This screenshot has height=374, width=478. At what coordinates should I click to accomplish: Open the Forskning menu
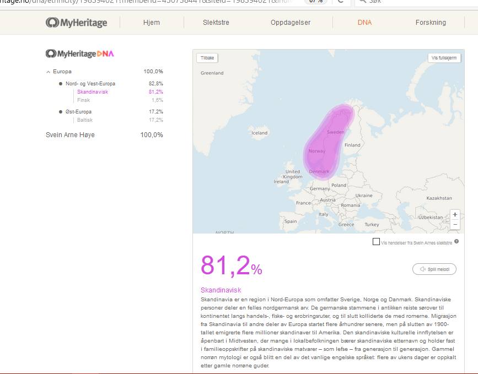pyautogui.click(x=431, y=23)
